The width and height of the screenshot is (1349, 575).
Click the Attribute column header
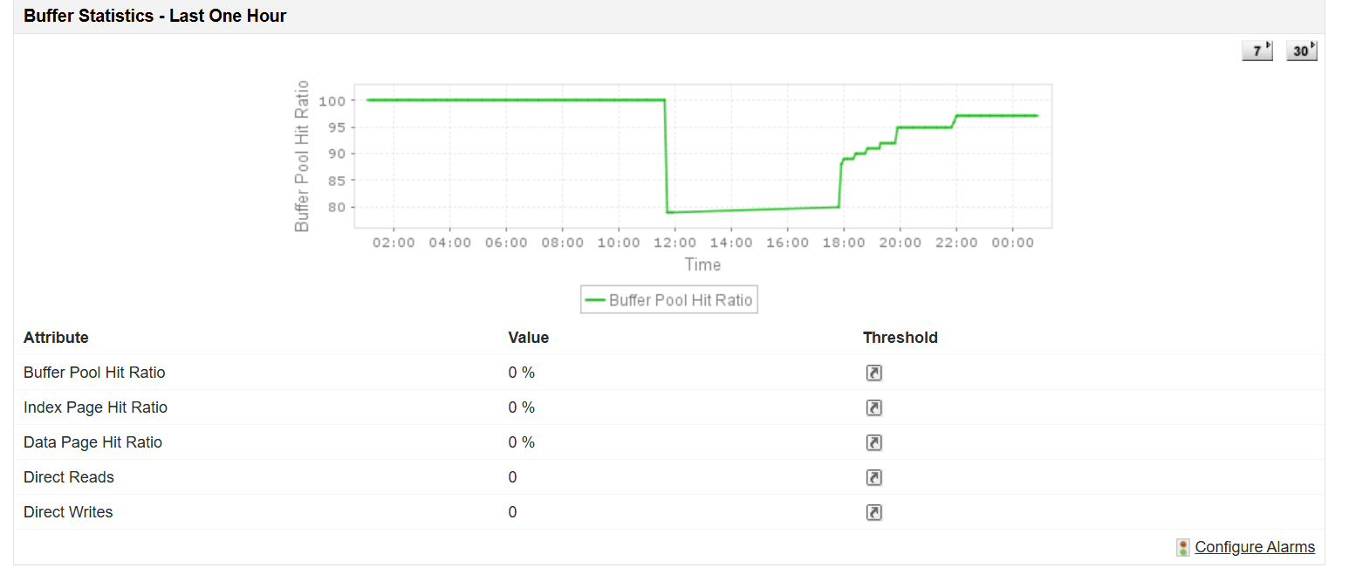(56, 338)
